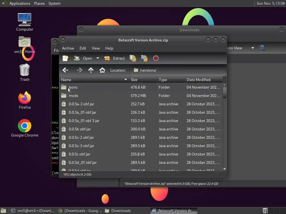Go back to previous archive location
Viewport: 286px width, 214px height.
pyautogui.click(x=65, y=70)
